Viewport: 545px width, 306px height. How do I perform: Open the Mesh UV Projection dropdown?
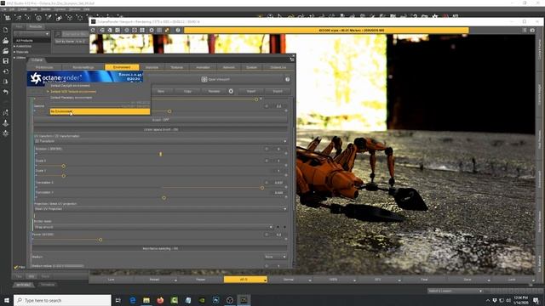pyautogui.click(x=161, y=209)
